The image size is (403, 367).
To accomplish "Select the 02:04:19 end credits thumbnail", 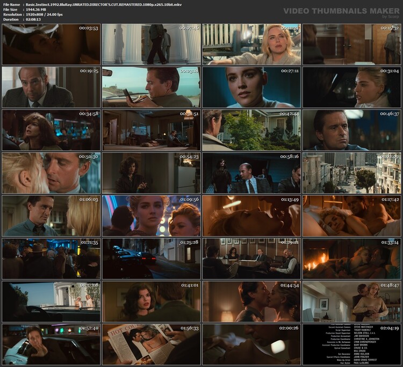I will pyautogui.click(x=351, y=344).
